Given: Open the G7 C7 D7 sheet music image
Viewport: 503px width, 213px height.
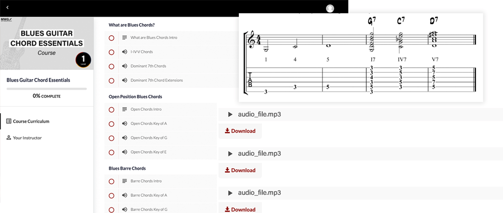Looking at the screenshot, I should coord(361,58).
